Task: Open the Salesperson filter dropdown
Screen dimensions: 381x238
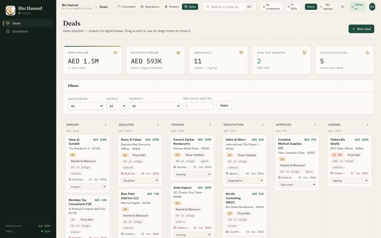Action: (86, 106)
